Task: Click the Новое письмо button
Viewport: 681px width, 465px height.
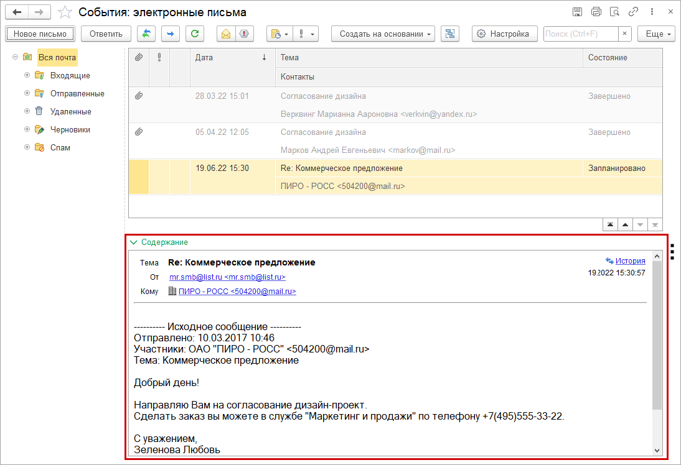Action: click(x=40, y=34)
